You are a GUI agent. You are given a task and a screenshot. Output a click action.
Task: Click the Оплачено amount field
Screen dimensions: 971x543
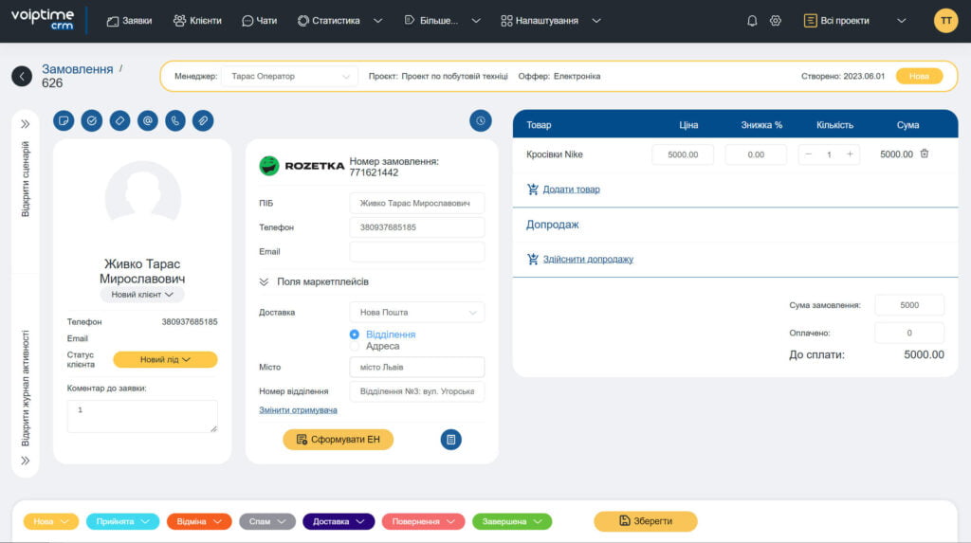tap(909, 334)
